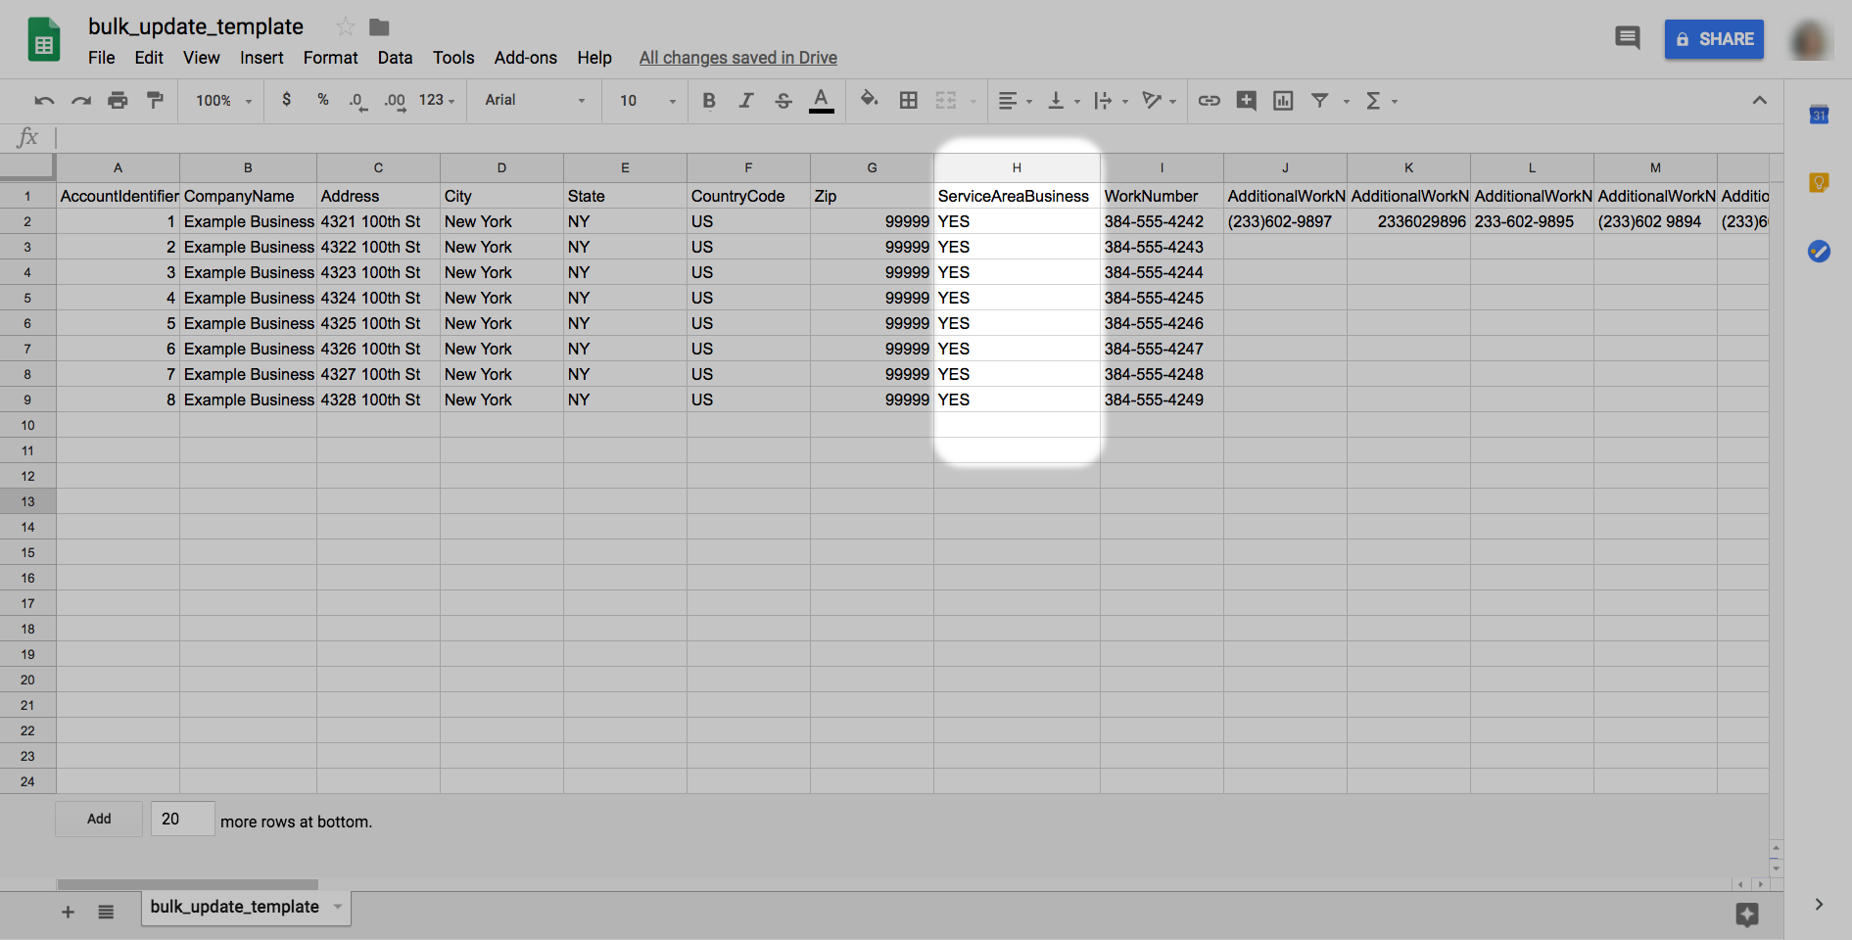Click the Create a filter icon
Screen dimensions: 1852x940
point(1320,100)
